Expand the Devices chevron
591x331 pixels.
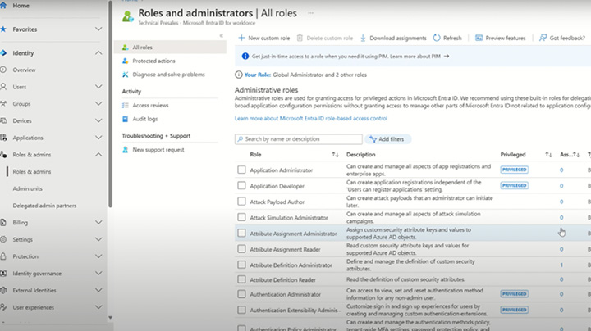click(98, 120)
